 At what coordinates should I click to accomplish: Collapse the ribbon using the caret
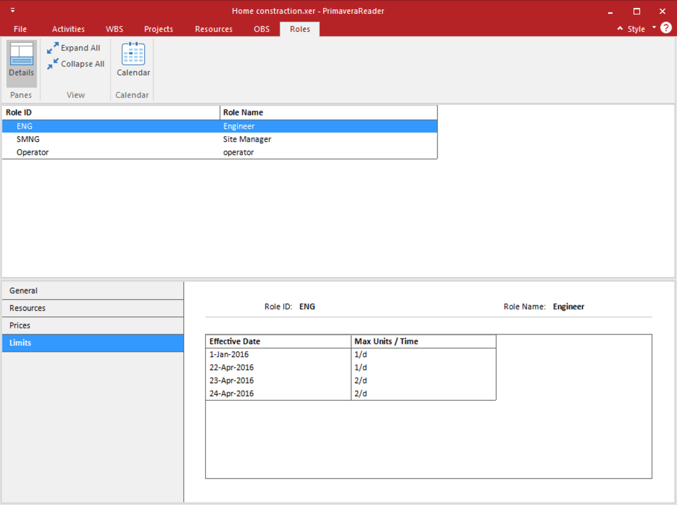[620, 29]
